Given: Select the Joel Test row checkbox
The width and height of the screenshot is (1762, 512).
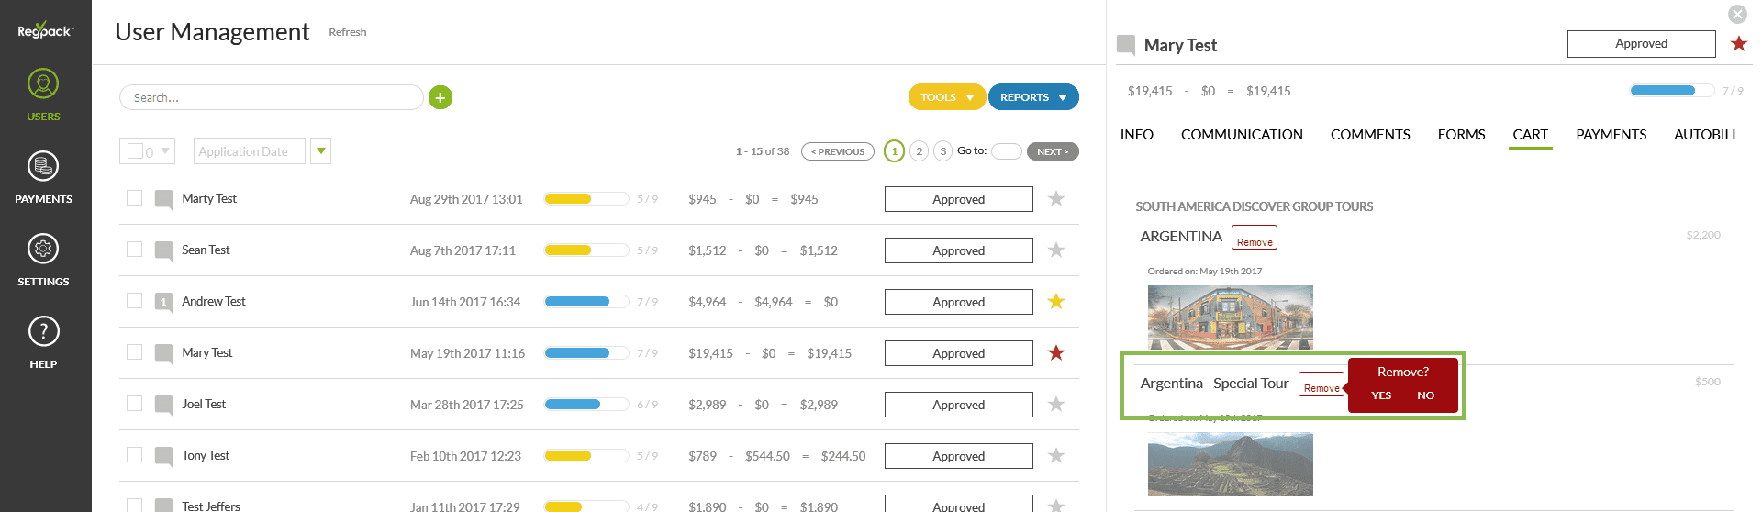Looking at the screenshot, I should click(x=135, y=404).
